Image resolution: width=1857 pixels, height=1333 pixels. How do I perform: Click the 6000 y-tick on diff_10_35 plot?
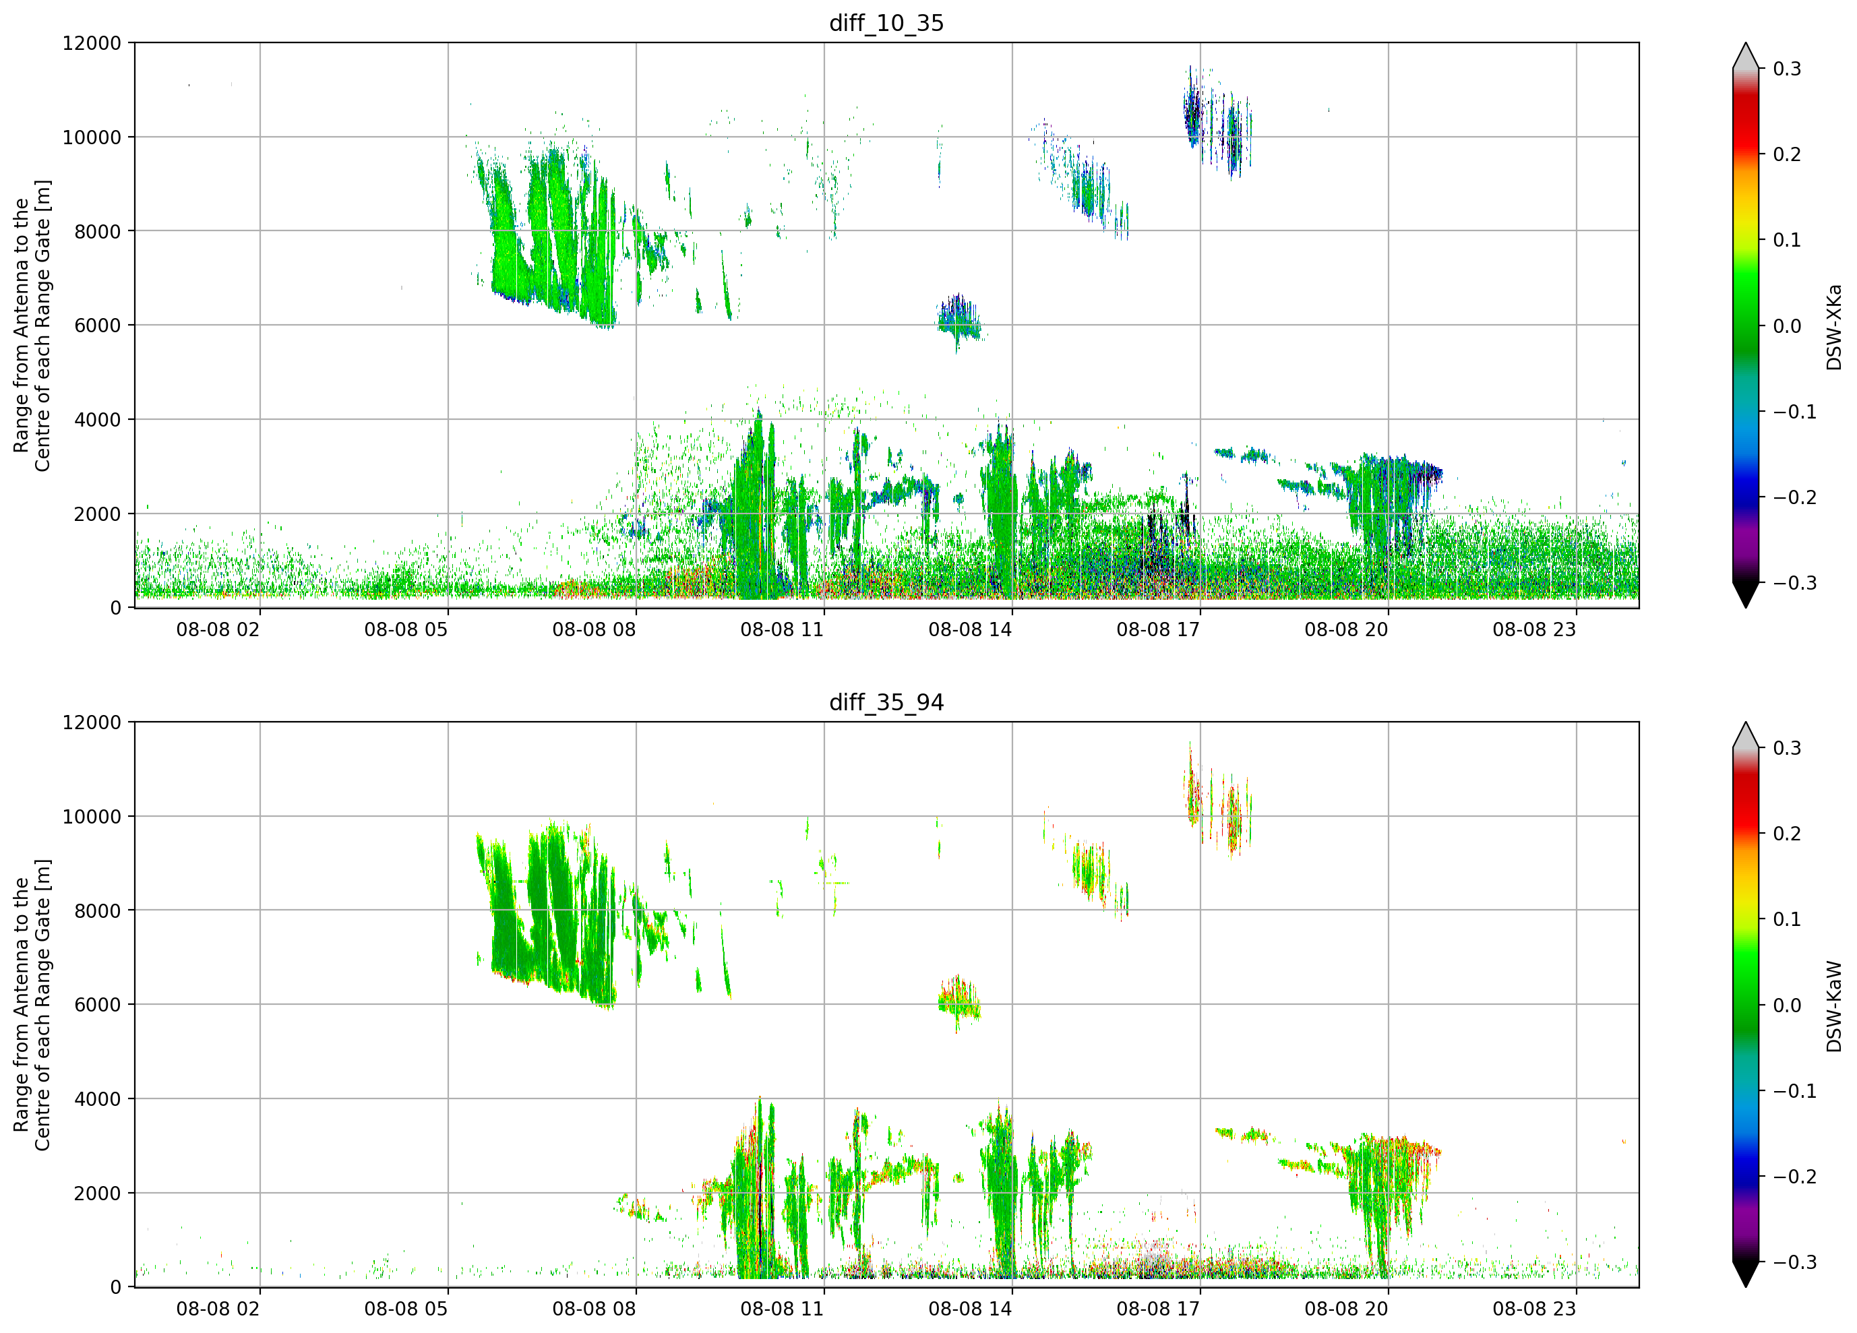pyautogui.click(x=98, y=325)
